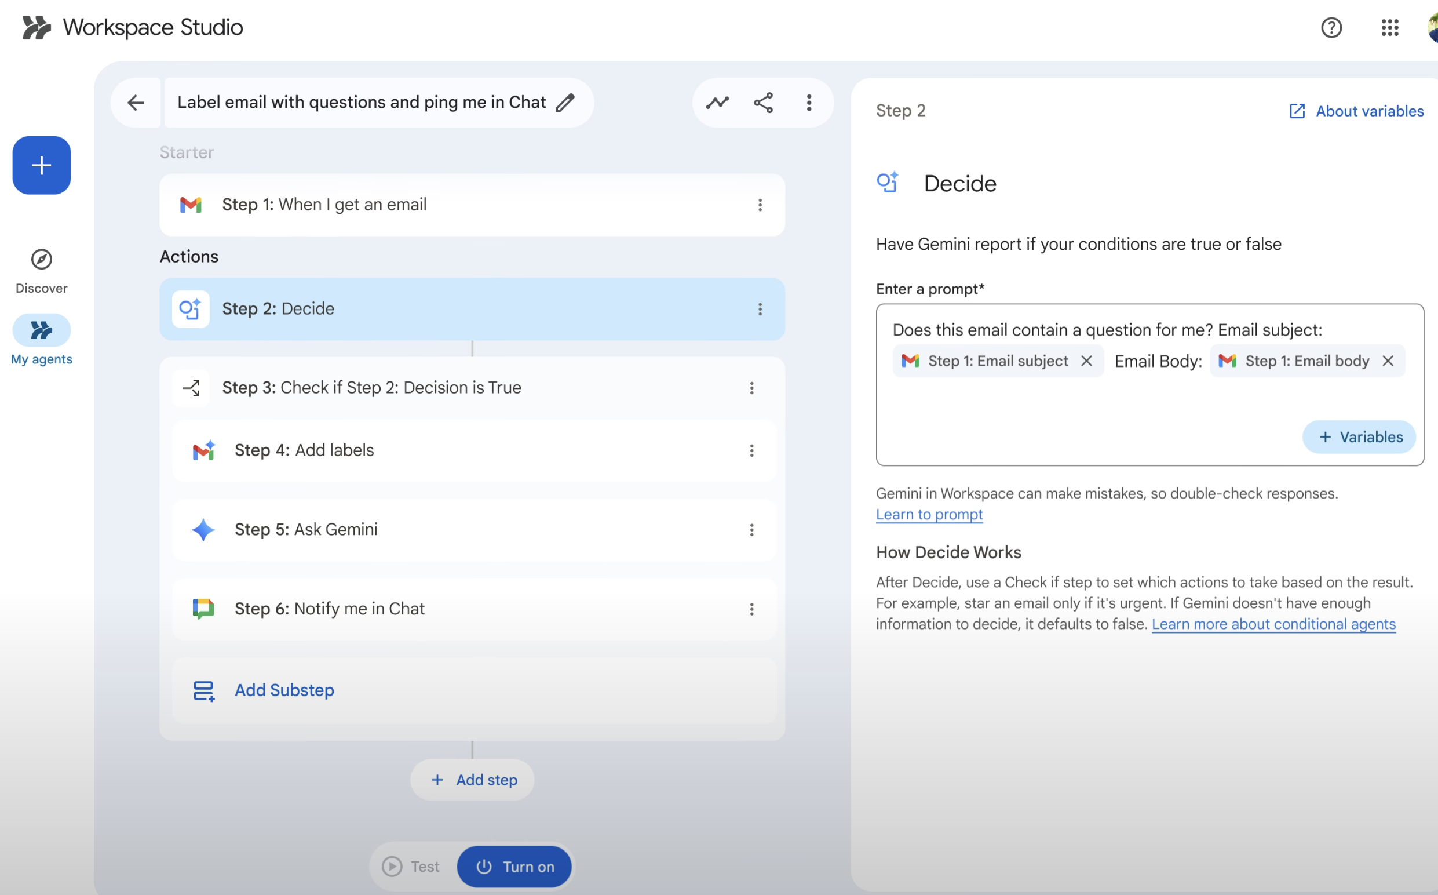This screenshot has height=895, width=1438.
Task: Open the activity trend line icon
Action: tap(717, 103)
